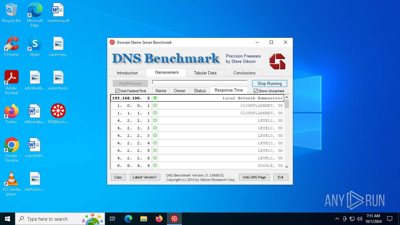This screenshot has width=400, height=225.
Task: Select the Name sub-tab
Action: (x=161, y=91)
